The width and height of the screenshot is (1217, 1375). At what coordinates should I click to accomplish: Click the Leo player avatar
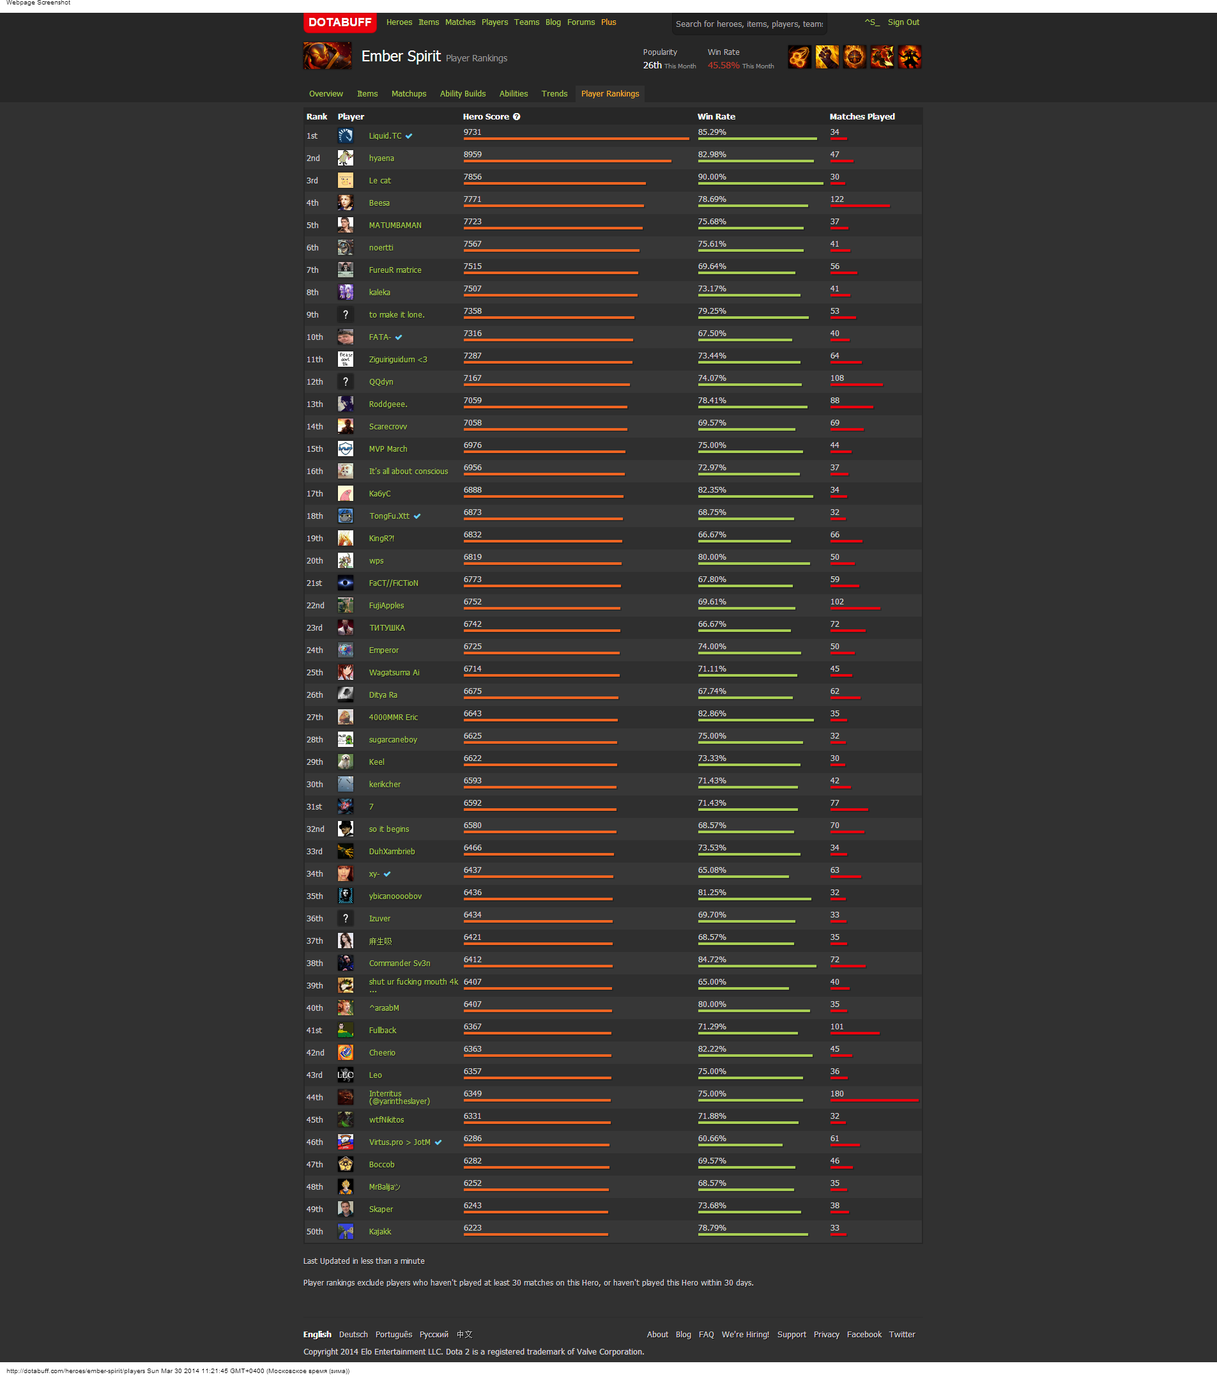click(x=345, y=1075)
